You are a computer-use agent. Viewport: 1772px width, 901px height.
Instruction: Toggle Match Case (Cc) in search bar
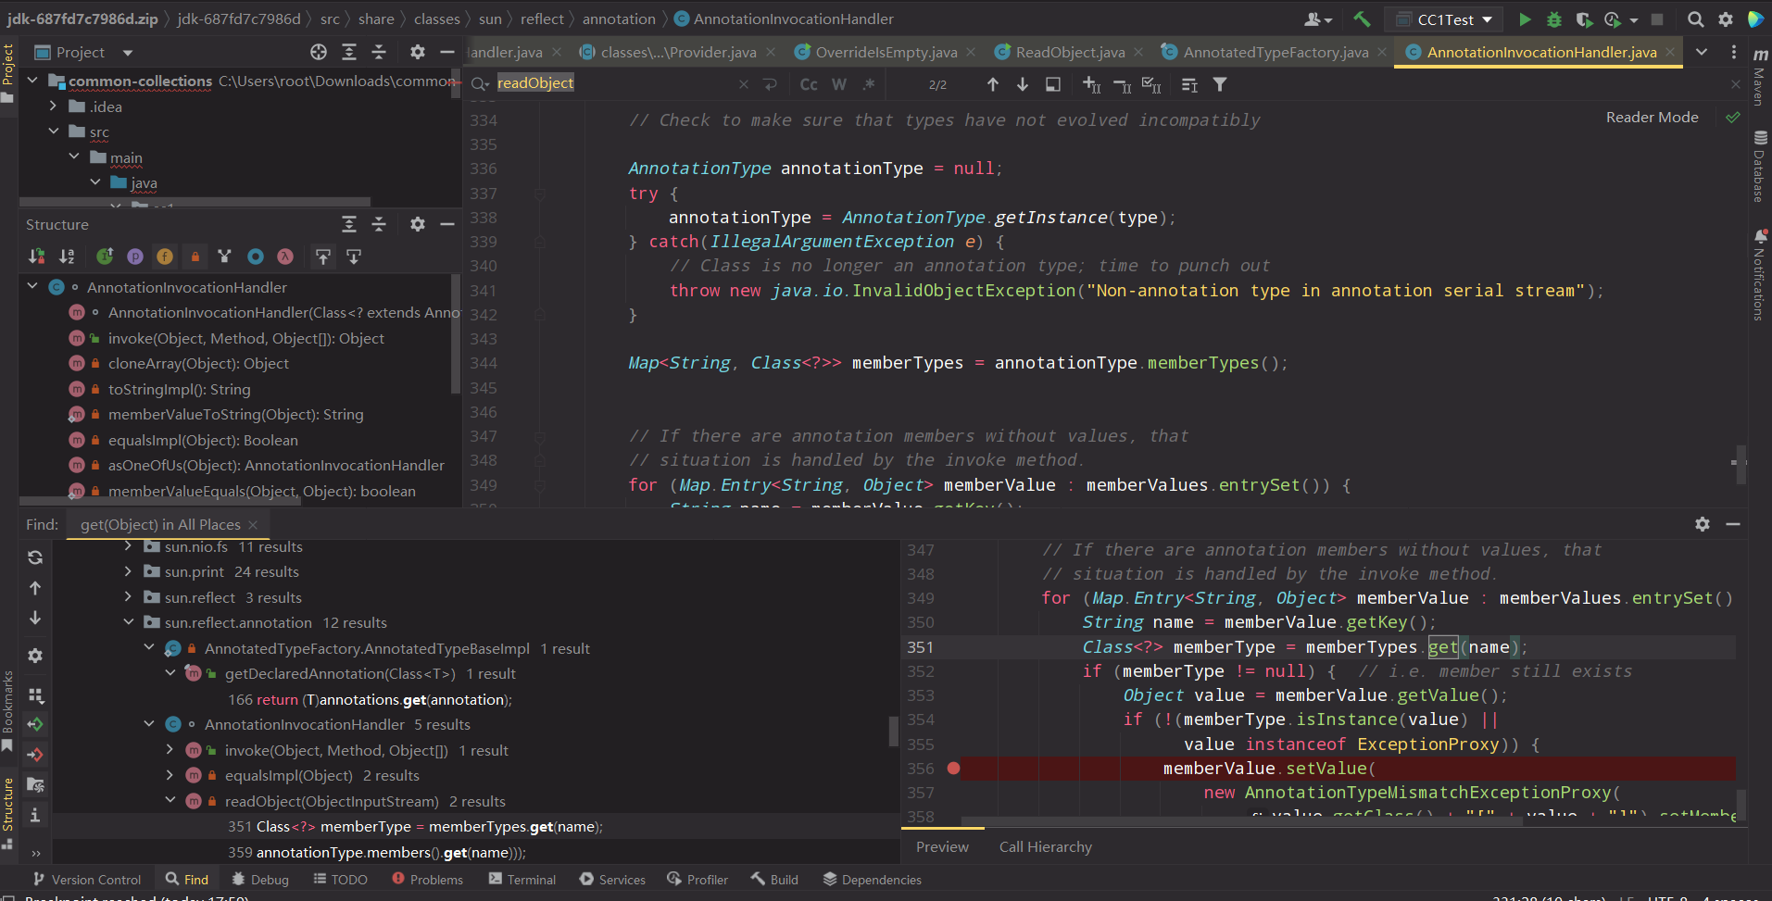(x=808, y=84)
